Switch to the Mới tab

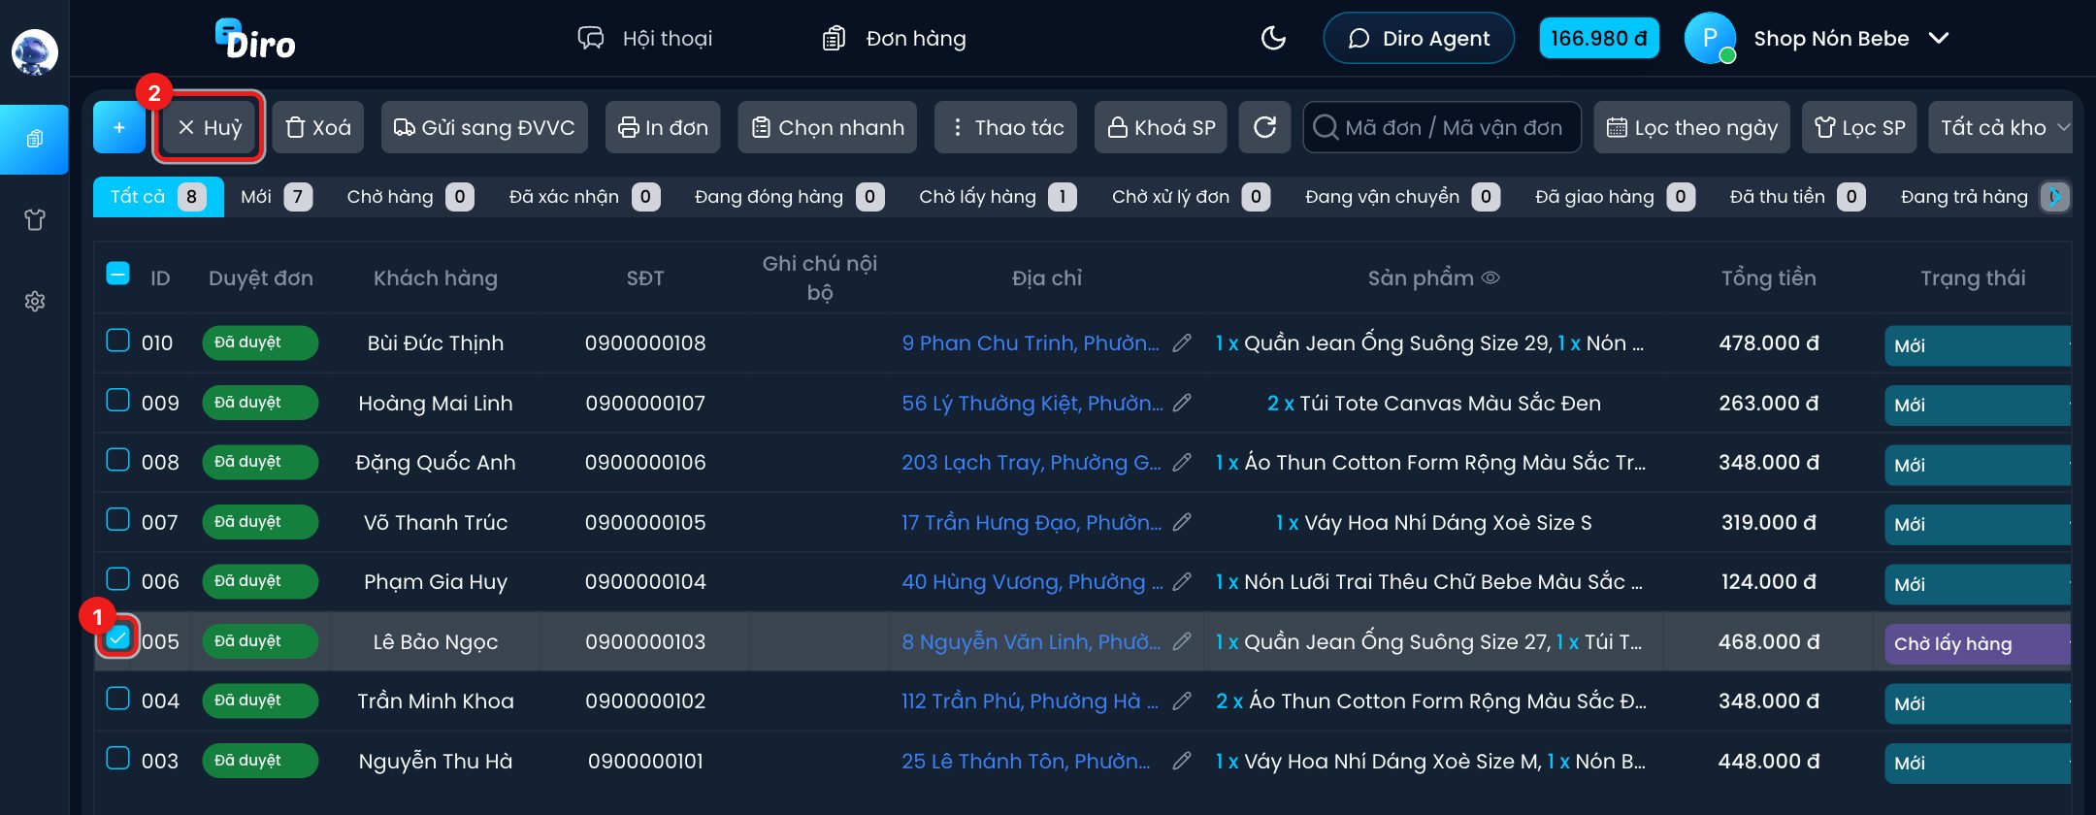pyautogui.click(x=276, y=197)
